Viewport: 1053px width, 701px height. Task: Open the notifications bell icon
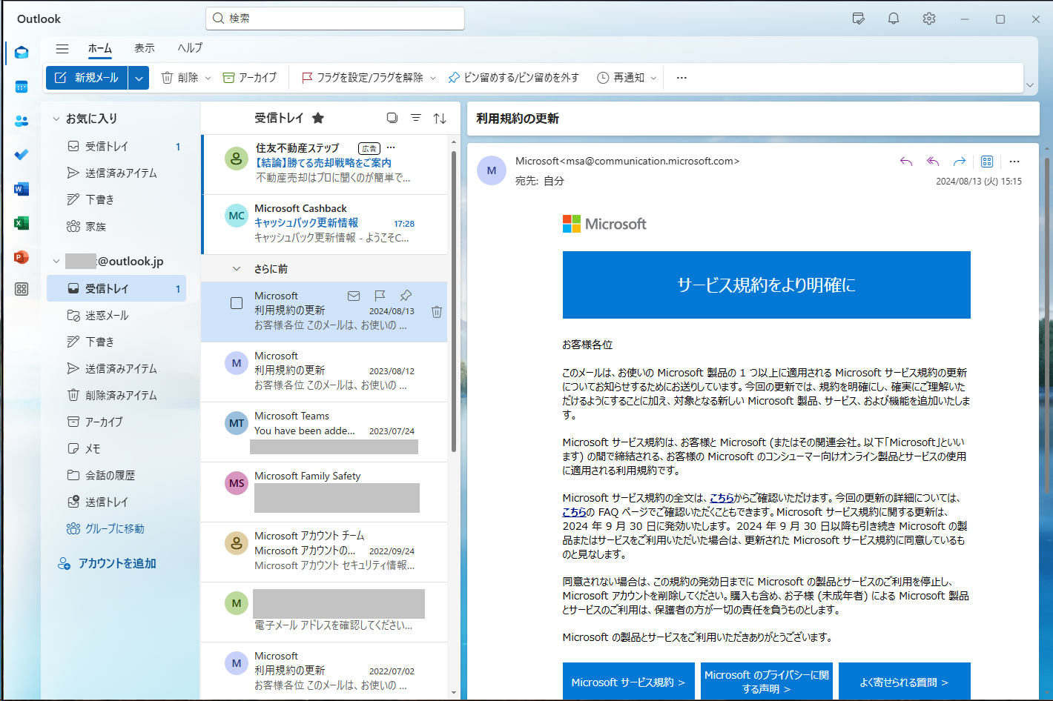894,19
